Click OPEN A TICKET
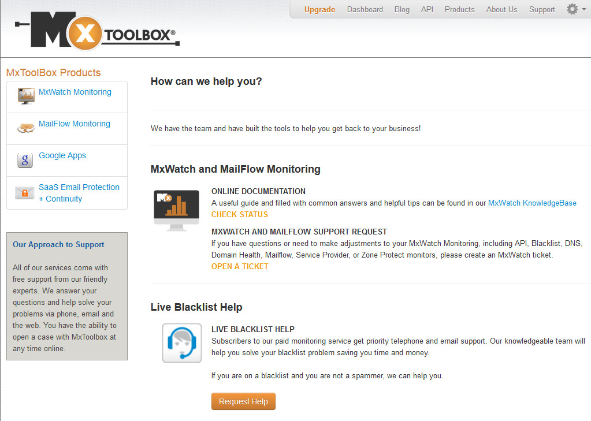591x421 pixels. 240,266
